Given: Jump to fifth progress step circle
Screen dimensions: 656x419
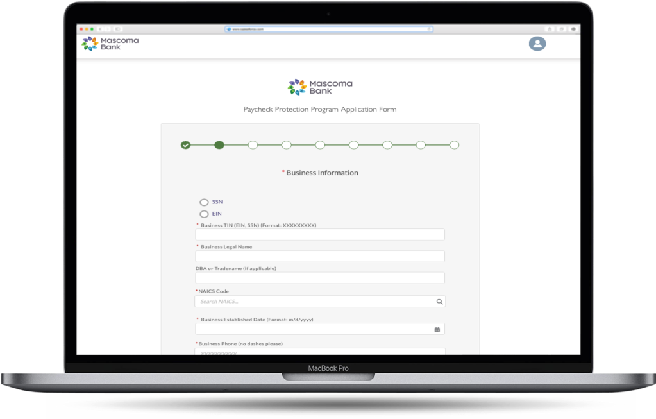Looking at the screenshot, I should [x=320, y=145].
